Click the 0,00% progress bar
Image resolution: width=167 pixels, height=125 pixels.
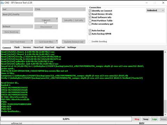66,119
